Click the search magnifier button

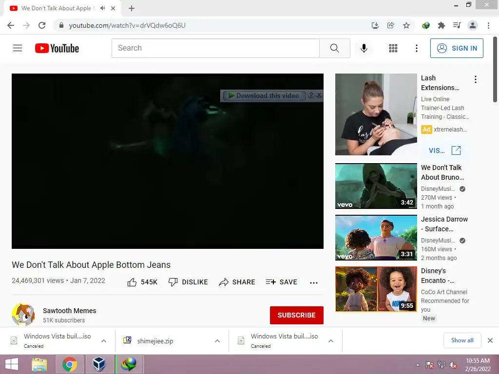[334, 48]
